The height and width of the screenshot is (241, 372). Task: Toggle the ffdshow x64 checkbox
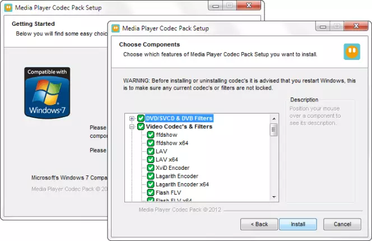pyautogui.click(x=150, y=143)
